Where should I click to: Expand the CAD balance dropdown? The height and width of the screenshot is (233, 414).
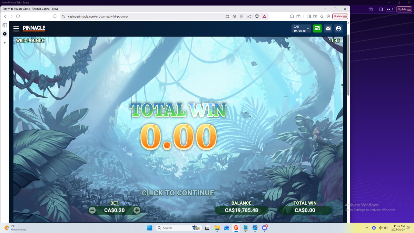(308, 29)
